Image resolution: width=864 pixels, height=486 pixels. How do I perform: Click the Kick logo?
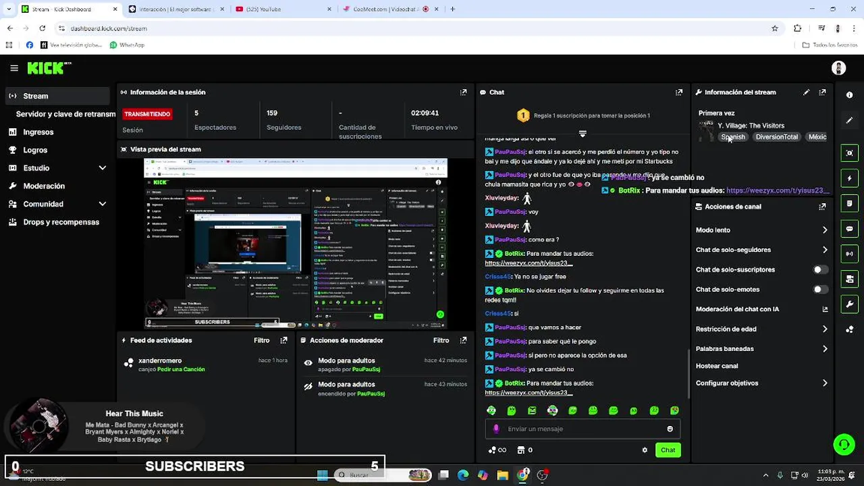49,68
